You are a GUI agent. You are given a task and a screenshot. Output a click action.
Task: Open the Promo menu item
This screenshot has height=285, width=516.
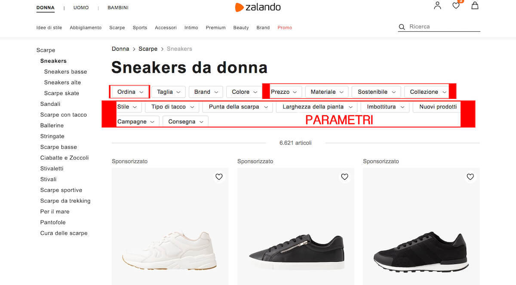(x=285, y=28)
